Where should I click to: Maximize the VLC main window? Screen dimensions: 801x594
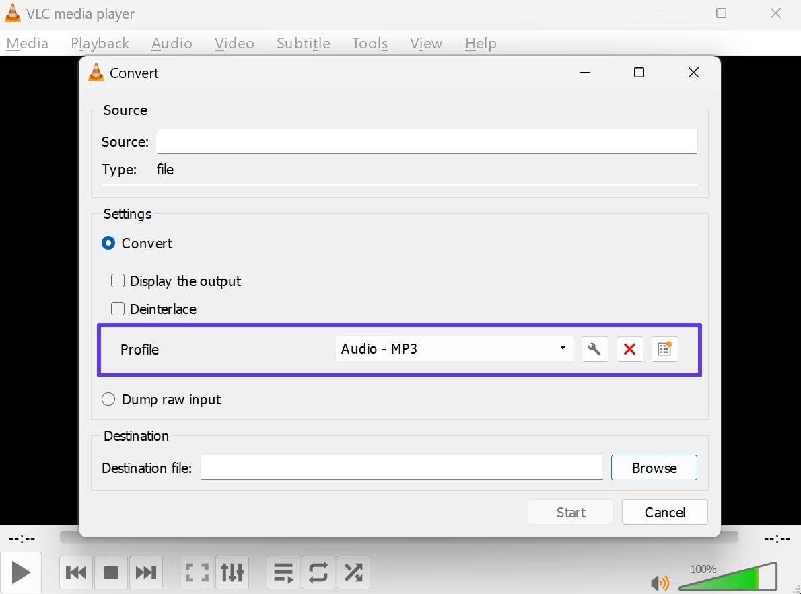(x=721, y=13)
